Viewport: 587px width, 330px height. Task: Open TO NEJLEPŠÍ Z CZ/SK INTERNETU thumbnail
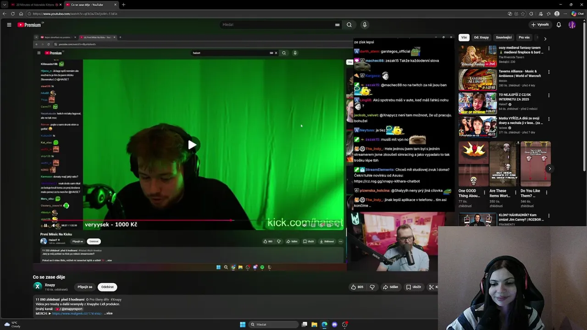point(477,103)
